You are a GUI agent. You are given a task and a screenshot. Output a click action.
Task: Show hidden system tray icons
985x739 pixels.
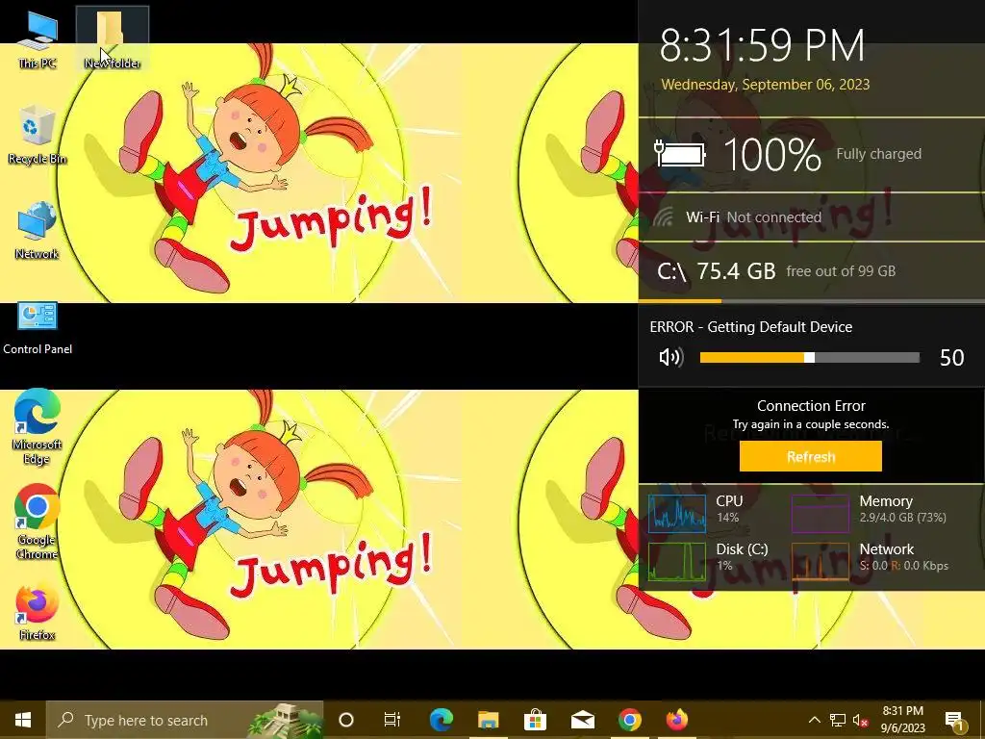pyautogui.click(x=814, y=720)
